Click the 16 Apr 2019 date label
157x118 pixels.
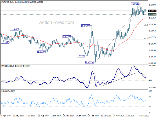[5, 116]
